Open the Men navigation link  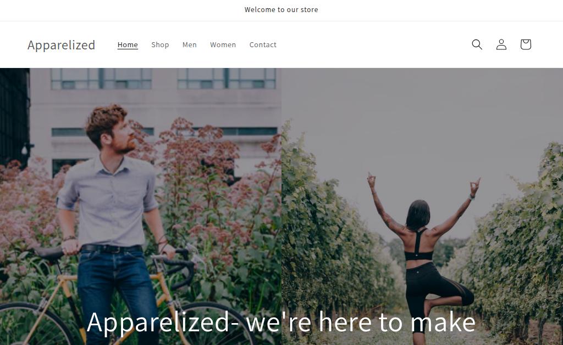click(x=190, y=45)
